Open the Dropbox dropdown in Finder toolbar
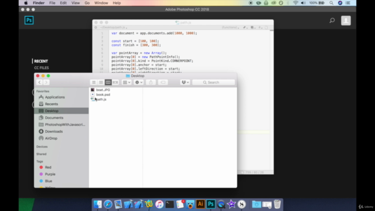This screenshot has height=211, width=375. click(x=185, y=82)
